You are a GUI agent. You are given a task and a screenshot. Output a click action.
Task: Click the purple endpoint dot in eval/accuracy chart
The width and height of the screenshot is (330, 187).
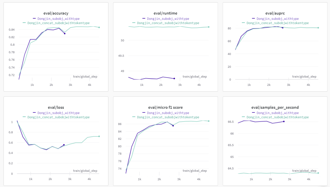[x=65, y=33]
